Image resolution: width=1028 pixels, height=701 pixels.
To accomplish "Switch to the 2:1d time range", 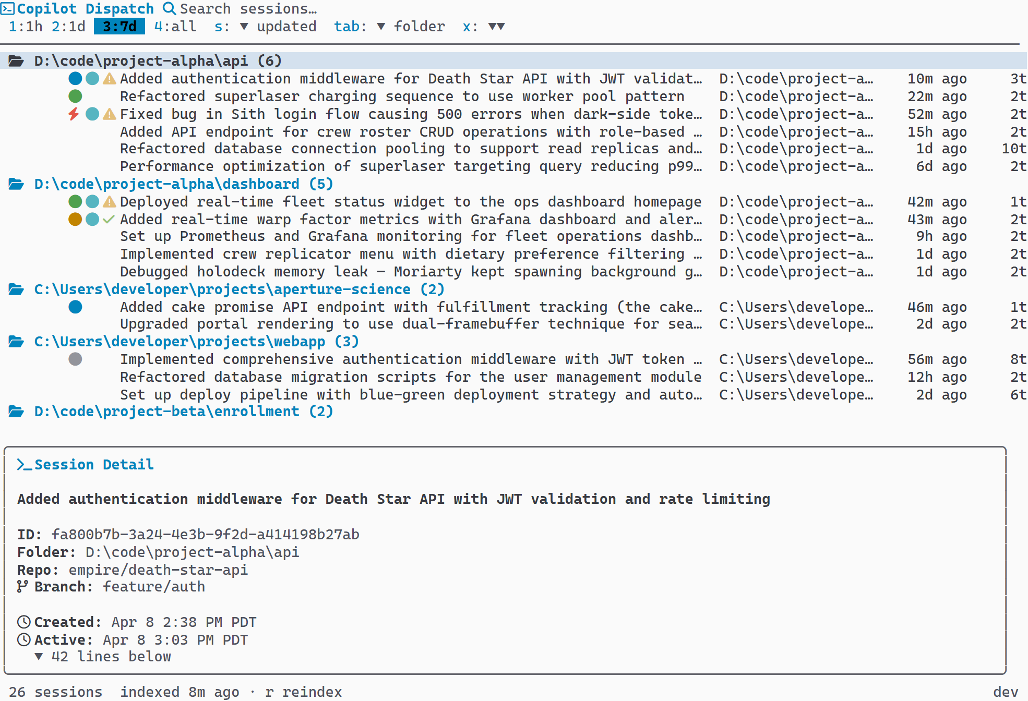I will tap(68, 27).
